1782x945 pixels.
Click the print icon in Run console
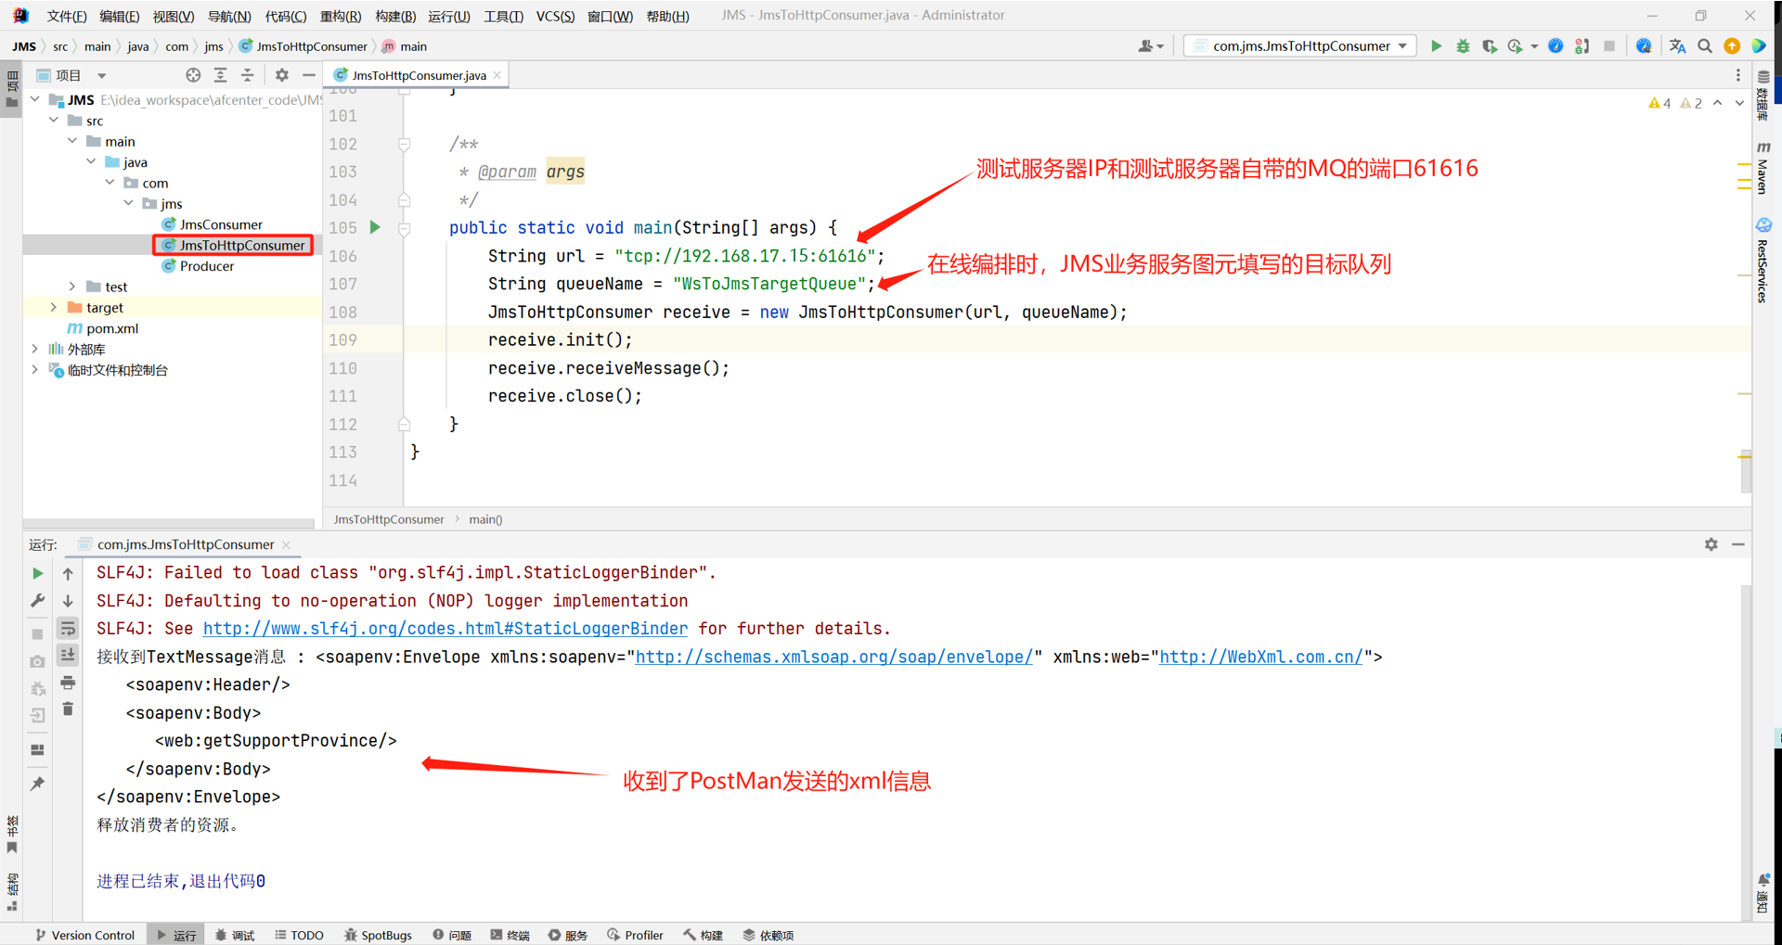68,683
